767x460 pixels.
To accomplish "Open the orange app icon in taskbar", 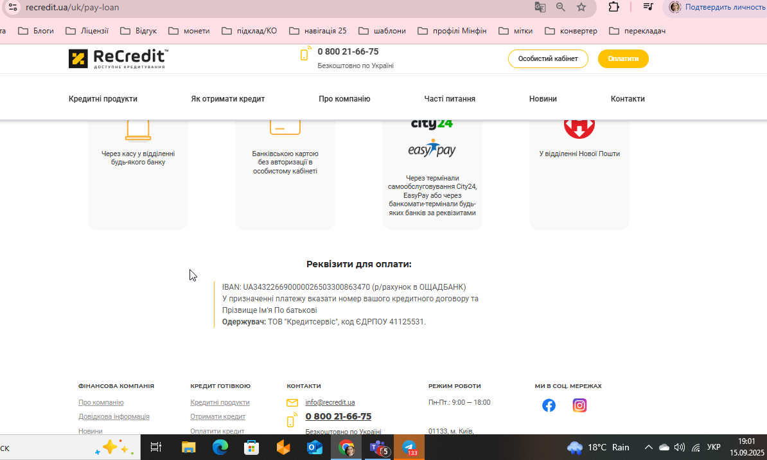I will click(x=283, y=447).
